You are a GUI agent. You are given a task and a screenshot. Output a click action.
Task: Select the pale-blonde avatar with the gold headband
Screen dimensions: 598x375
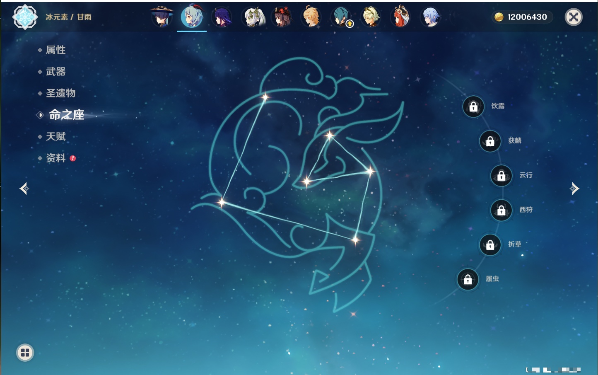[371, 17]
